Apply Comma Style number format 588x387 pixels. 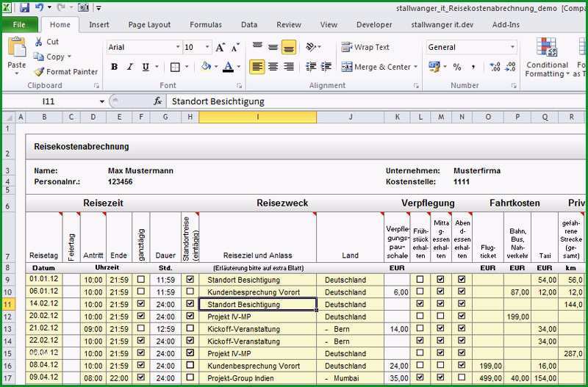[x=473, y=67]
